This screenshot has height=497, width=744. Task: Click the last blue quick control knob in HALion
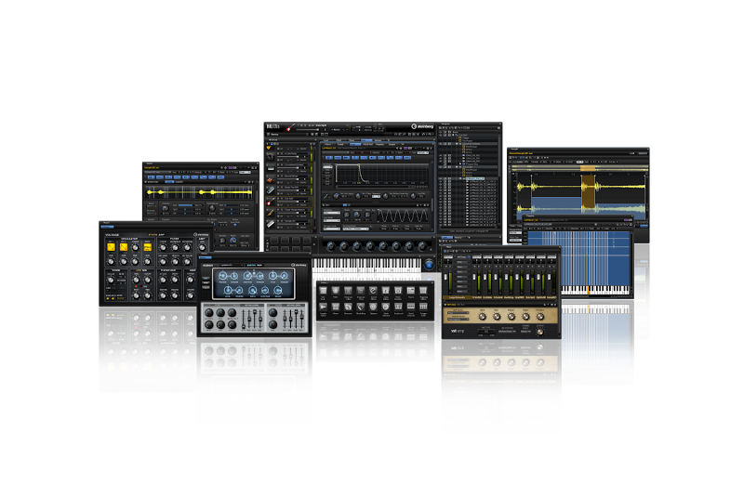point(422,246)
